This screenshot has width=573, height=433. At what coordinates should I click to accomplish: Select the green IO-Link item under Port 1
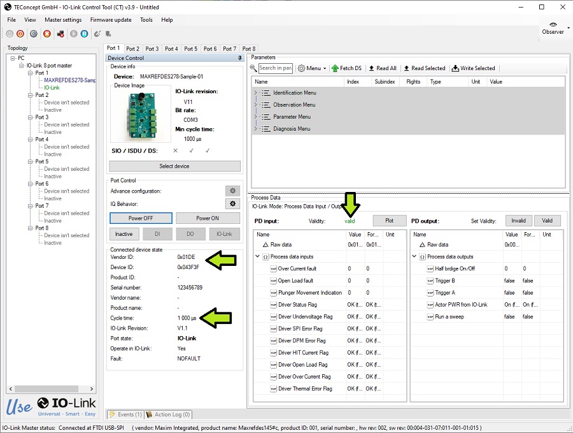(52, 88)
